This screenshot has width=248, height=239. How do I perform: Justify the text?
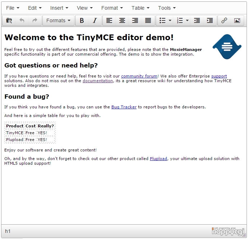pos(148,20)
